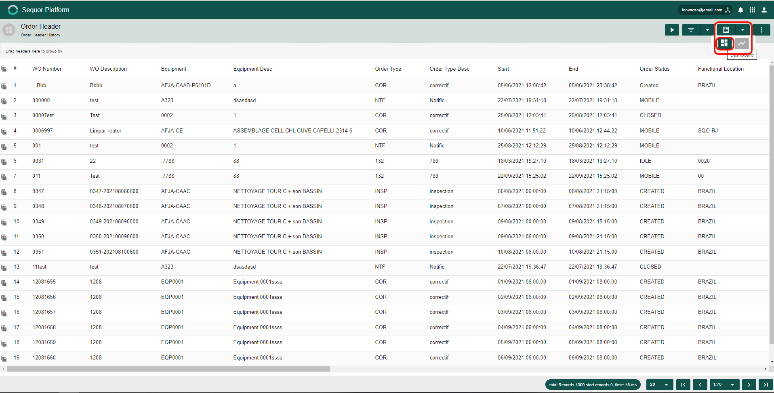The width and height of the screenshot is (774, 393).
Task: Open the user profile icon
Action: click(x=764, y=10)
